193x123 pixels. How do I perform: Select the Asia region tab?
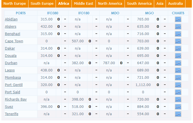(160, 4)
